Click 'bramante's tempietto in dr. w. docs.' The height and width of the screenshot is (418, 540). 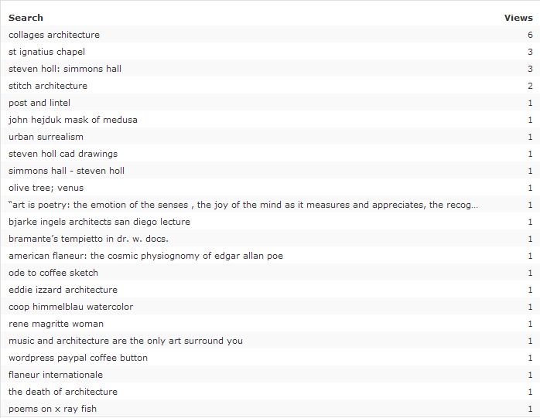point(88,239)
